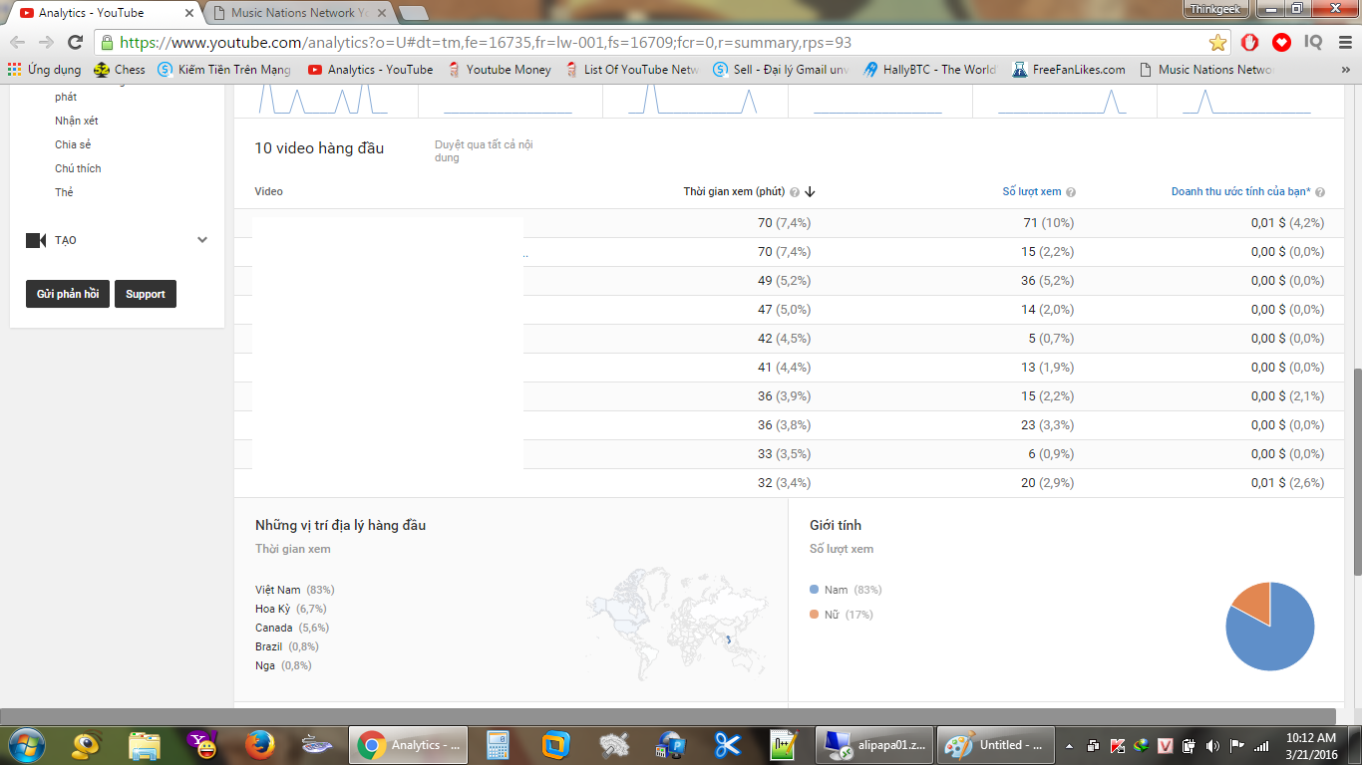Launch Firefox from the taskbar
Viewport: 1362px width, 765px height.
point(260,745)
